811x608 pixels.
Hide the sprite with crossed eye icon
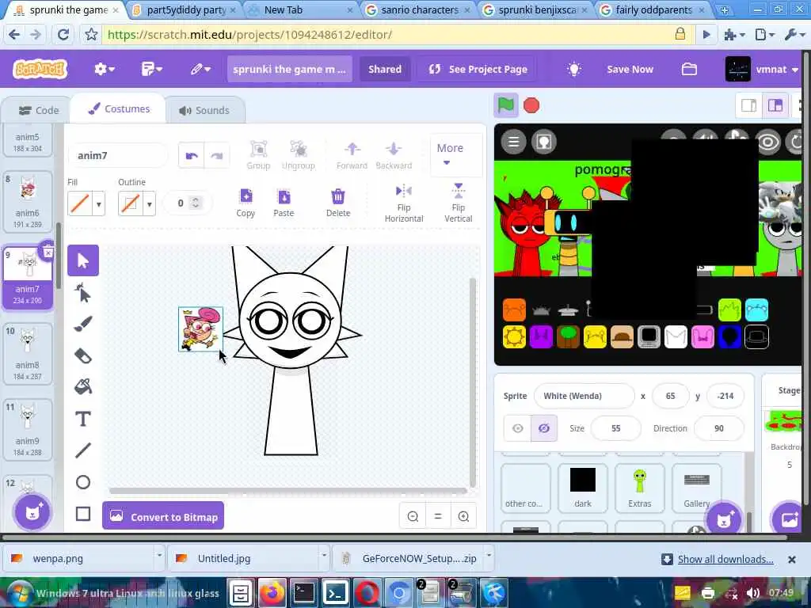pos(544,428)
